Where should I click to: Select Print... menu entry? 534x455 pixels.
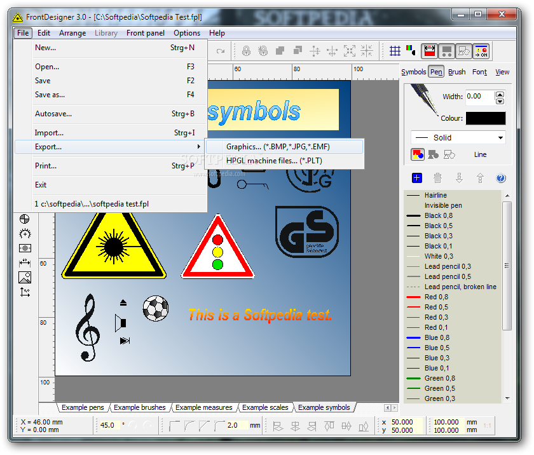tap(111, 166)
